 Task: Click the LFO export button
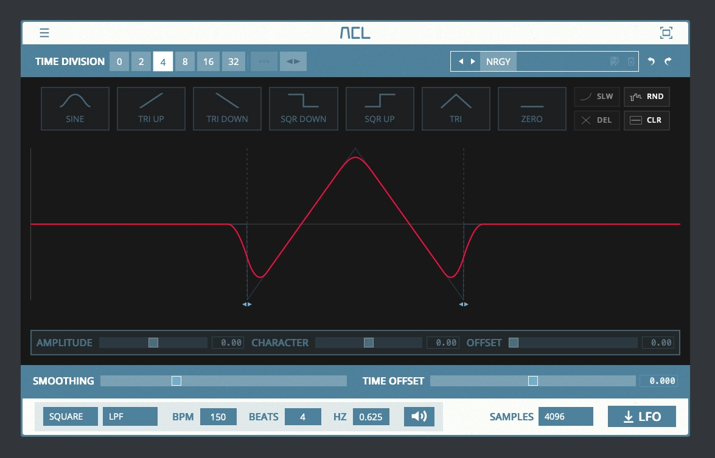tap(641, 416)
